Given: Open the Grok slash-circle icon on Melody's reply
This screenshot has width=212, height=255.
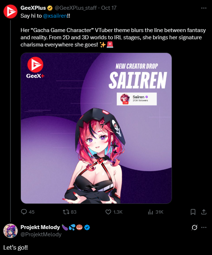Looking at the screenshot, I should 194,227.
